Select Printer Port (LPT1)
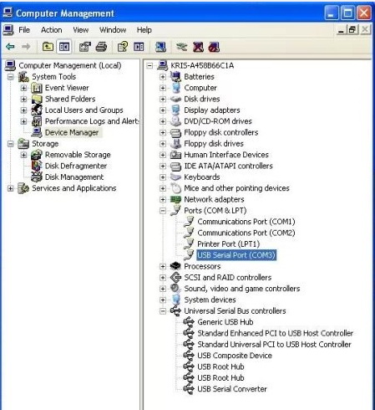 pos(228,244)
